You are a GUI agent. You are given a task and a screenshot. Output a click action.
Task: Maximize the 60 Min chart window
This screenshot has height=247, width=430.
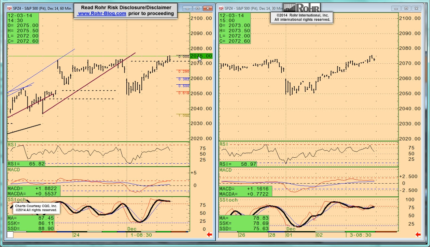coord(198,8)
